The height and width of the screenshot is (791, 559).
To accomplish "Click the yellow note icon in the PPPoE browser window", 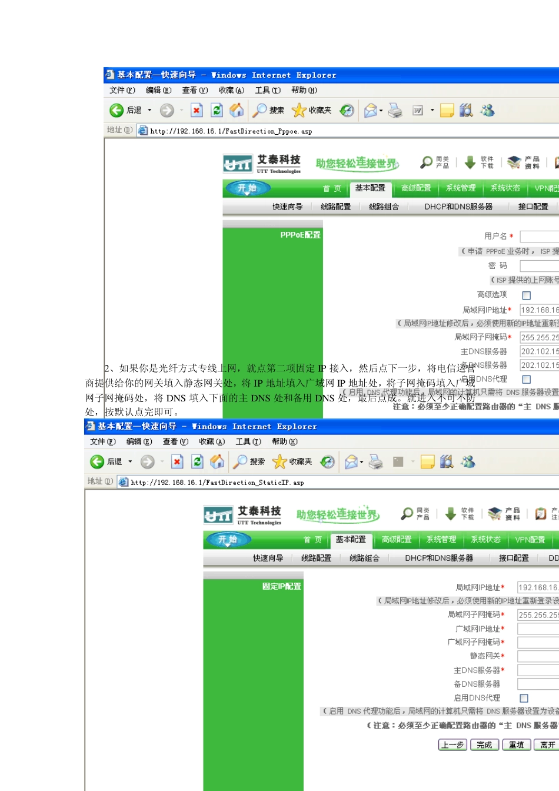I will point(447,110).
